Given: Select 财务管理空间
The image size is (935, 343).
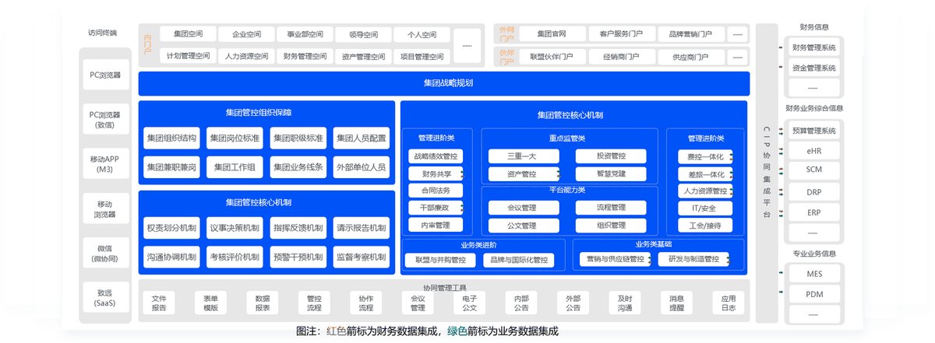Looking at the screenshot, I should pos(305,56).
